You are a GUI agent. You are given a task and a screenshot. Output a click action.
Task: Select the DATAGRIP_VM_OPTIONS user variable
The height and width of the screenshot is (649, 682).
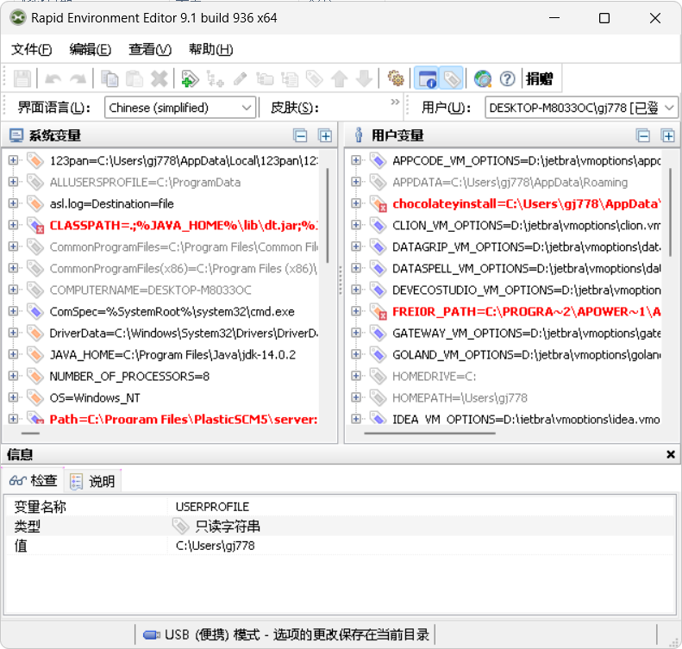coord(526,246)
